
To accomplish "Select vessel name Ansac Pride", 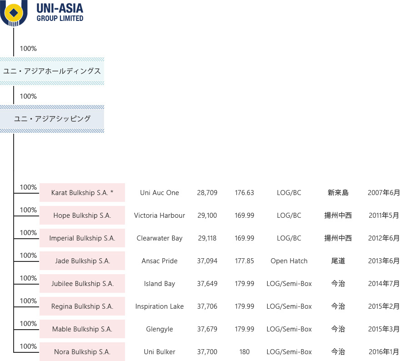I will tap(160, 261).
